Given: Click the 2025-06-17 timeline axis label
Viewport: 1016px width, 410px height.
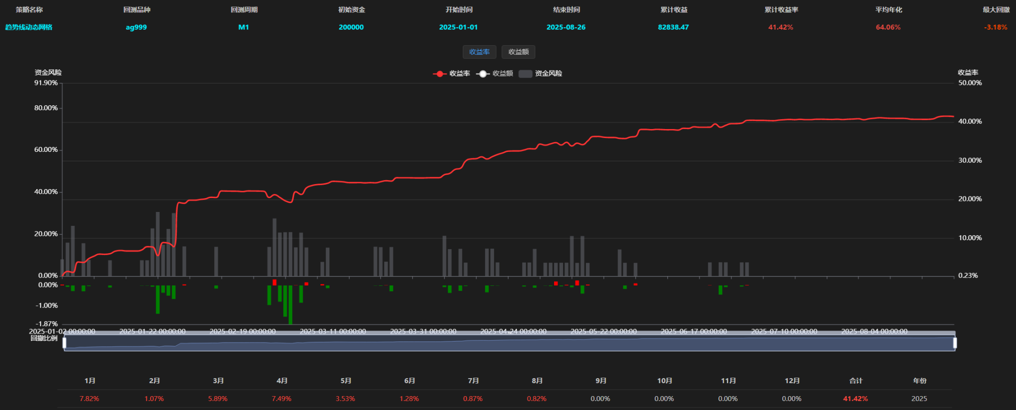Looking at the screenshot, I should coord(694,331).
